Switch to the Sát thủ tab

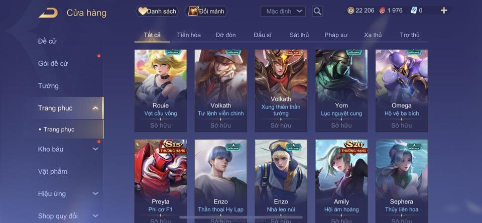point(299,35)
